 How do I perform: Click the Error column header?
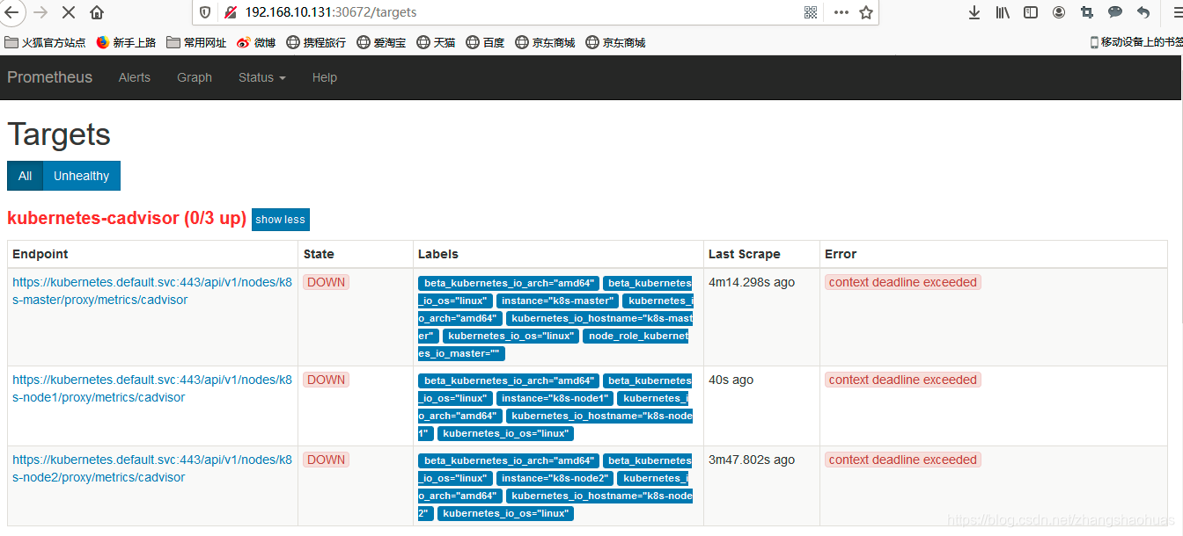pos(841,254)
